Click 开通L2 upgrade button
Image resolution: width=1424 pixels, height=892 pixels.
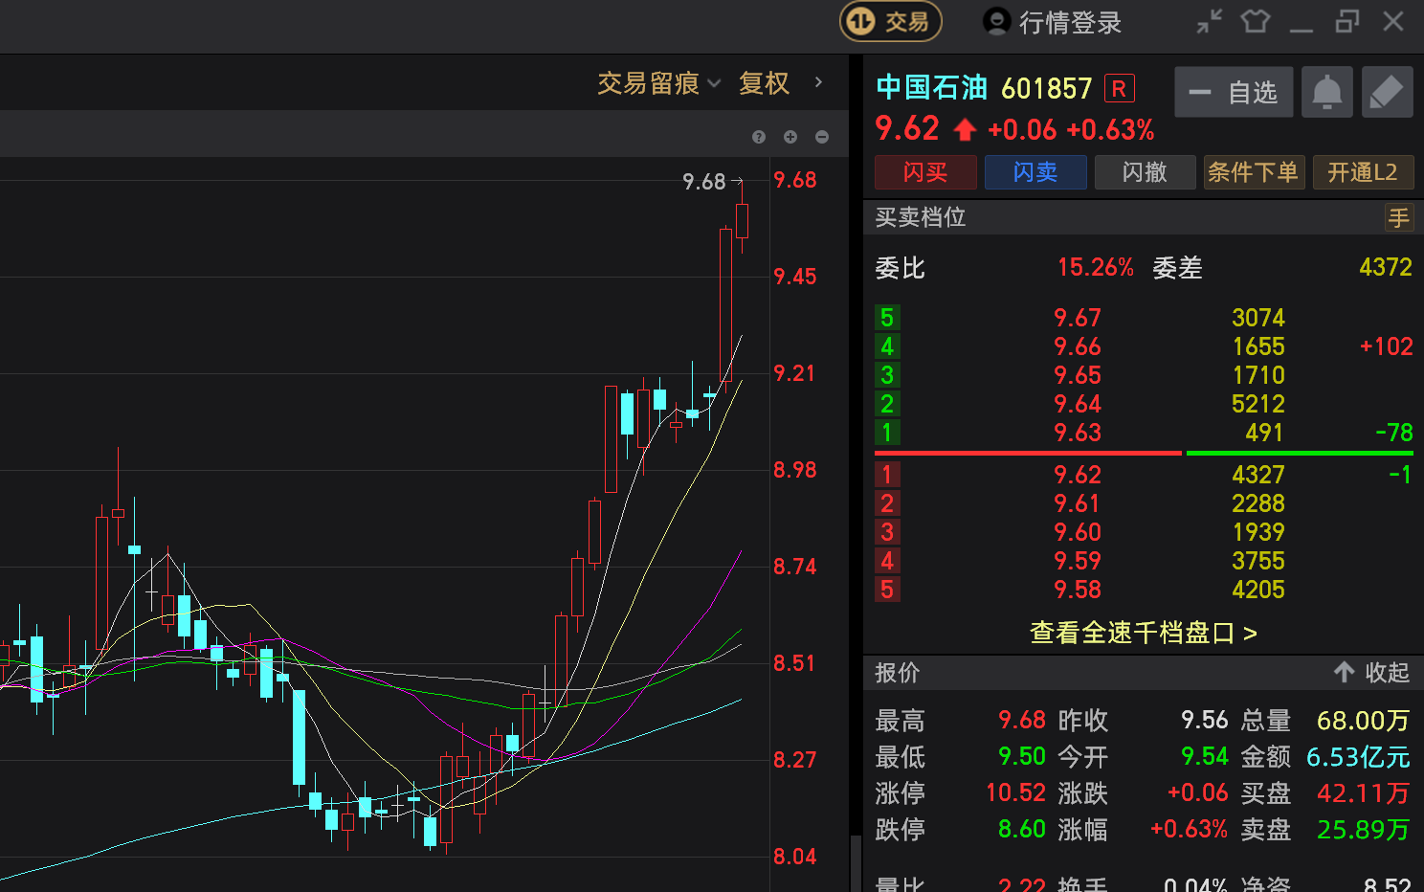pos(1363,172)
